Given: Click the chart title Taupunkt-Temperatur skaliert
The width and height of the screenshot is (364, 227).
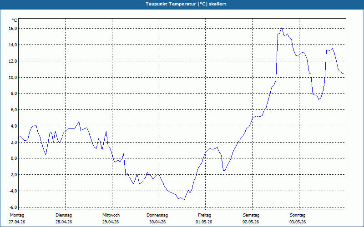Looking at the screenshot, I should point(186,4).
